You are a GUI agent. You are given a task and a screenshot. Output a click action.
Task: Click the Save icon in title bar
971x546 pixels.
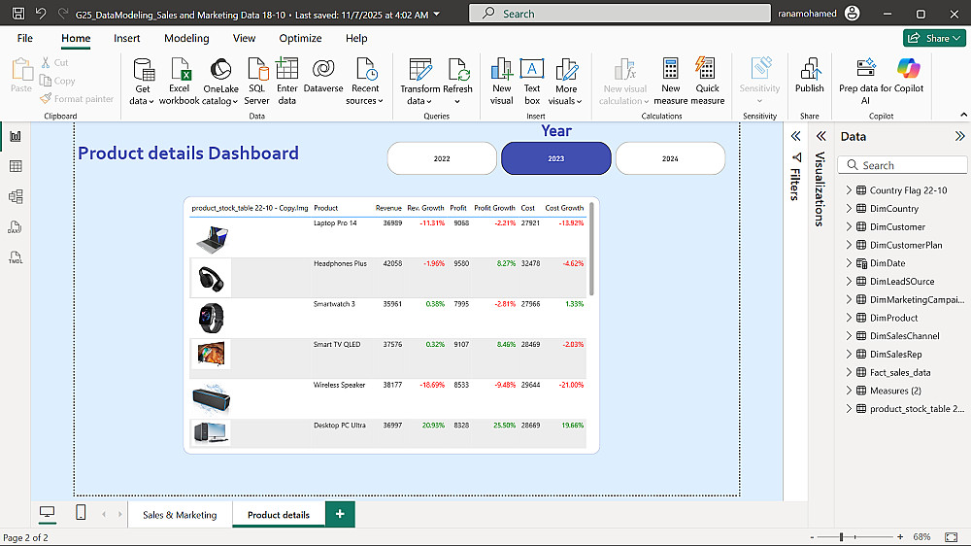pyautogui.click(x=18, y=13)
